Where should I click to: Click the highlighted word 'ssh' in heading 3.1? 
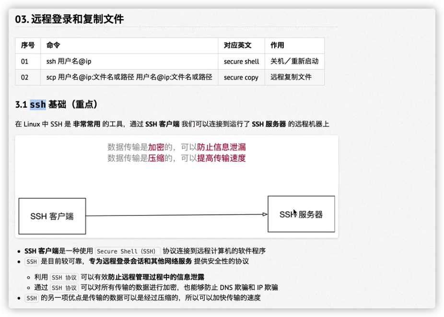pyautogui.click(x=38, y=105)
